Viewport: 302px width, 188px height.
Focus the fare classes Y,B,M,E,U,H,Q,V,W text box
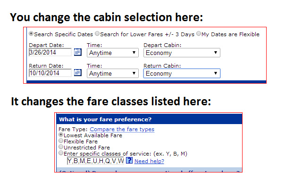(95, 161)
